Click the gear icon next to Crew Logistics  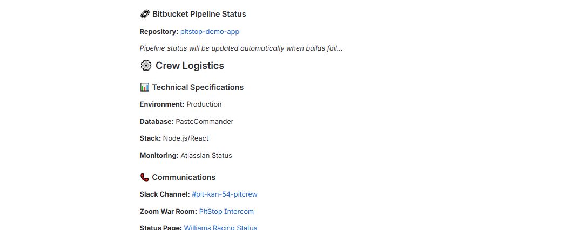(x=146, y=66)
